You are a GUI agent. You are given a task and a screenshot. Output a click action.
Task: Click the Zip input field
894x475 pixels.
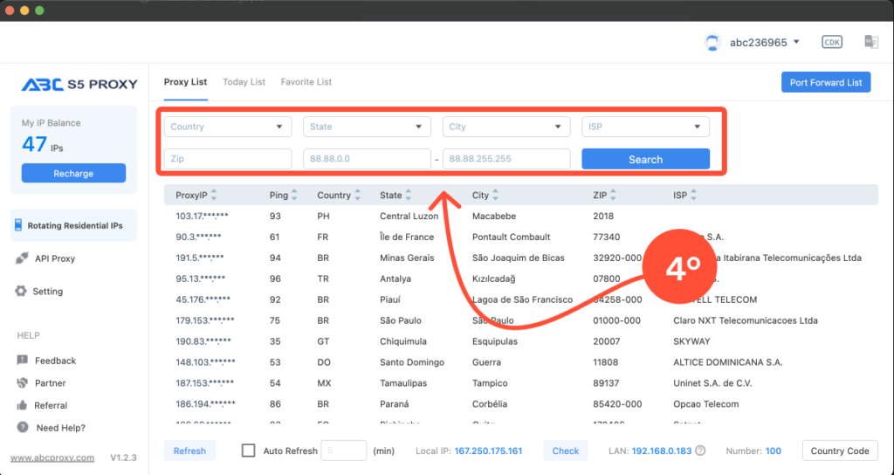[x=227, y=159]
